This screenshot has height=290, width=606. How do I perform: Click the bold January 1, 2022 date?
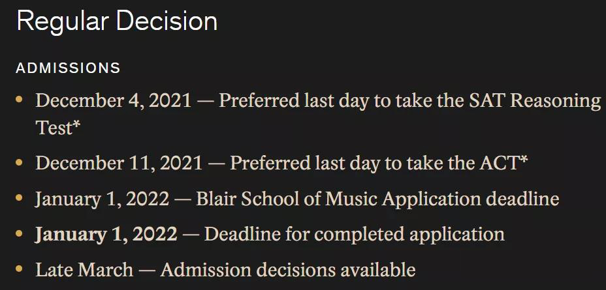[x=106, y=234]
